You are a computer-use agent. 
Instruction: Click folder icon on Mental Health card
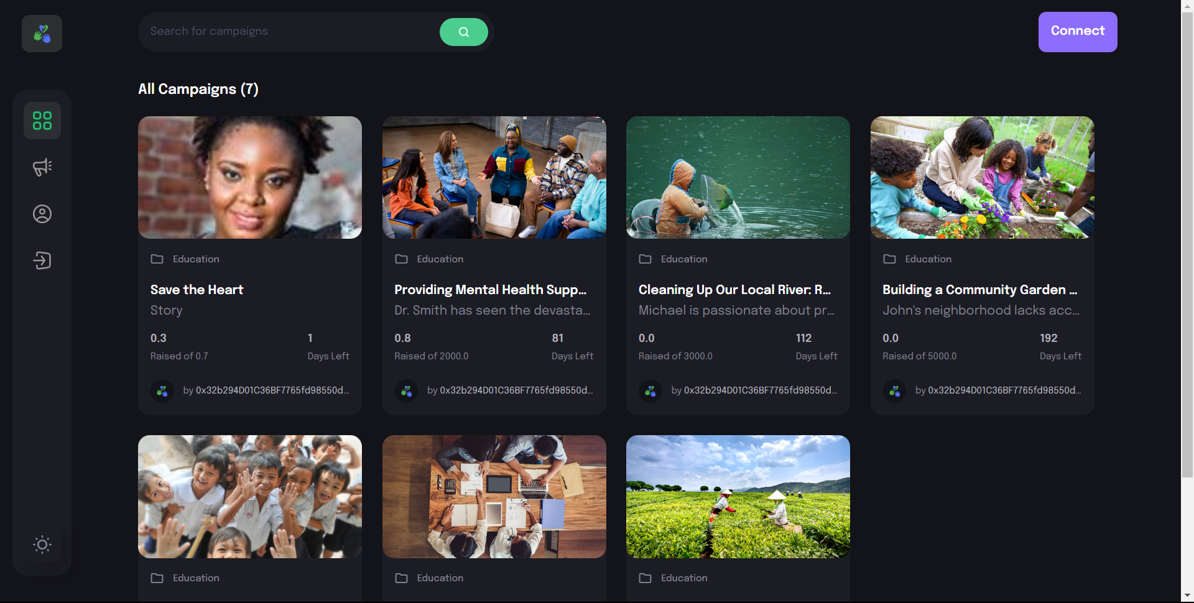(x=401, y=259)
